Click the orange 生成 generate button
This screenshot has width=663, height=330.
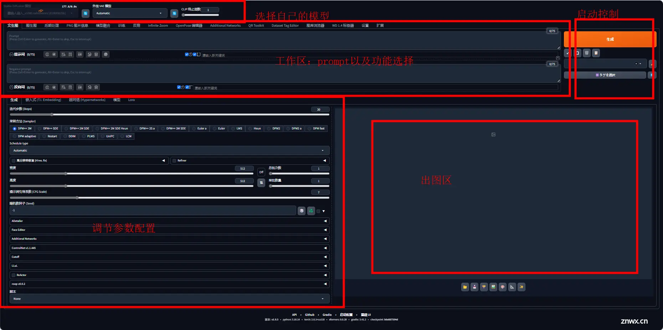(x=610, y=39)
